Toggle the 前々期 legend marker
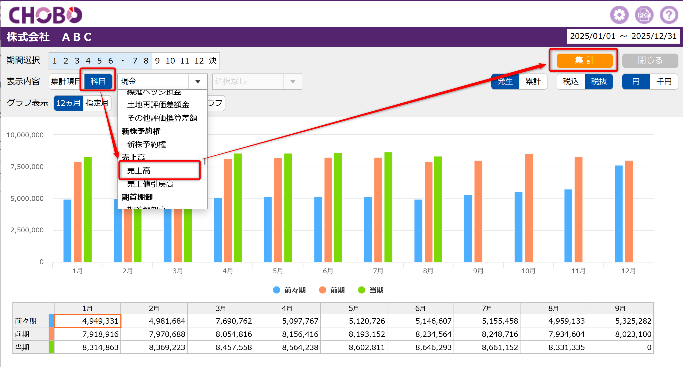 pyautogui.click(x=276, y=290)
